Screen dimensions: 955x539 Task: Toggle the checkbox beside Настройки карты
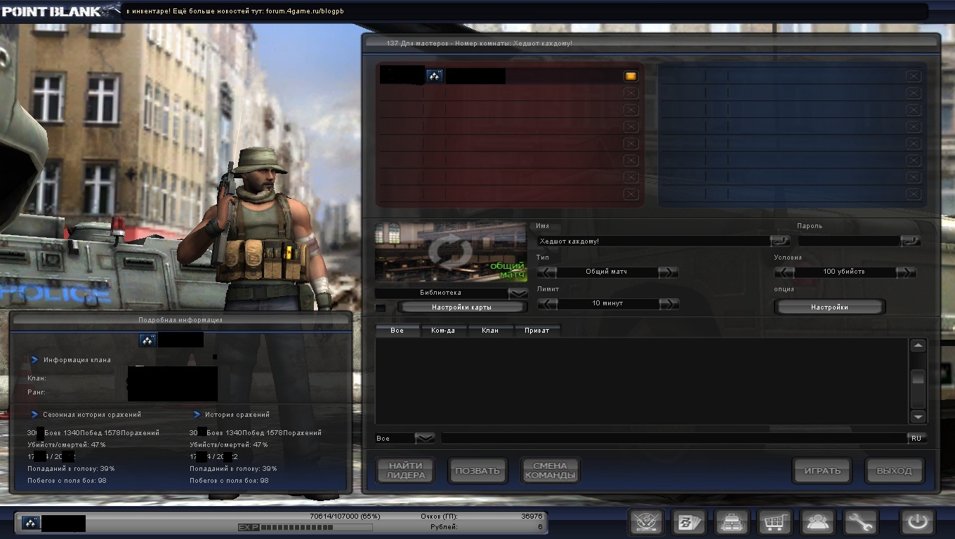[x=380, y=307]
